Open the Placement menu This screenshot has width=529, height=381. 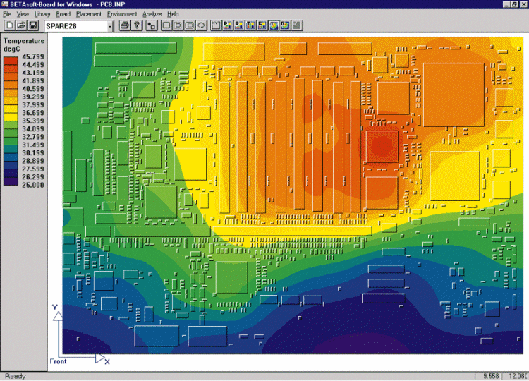point(89,14)
